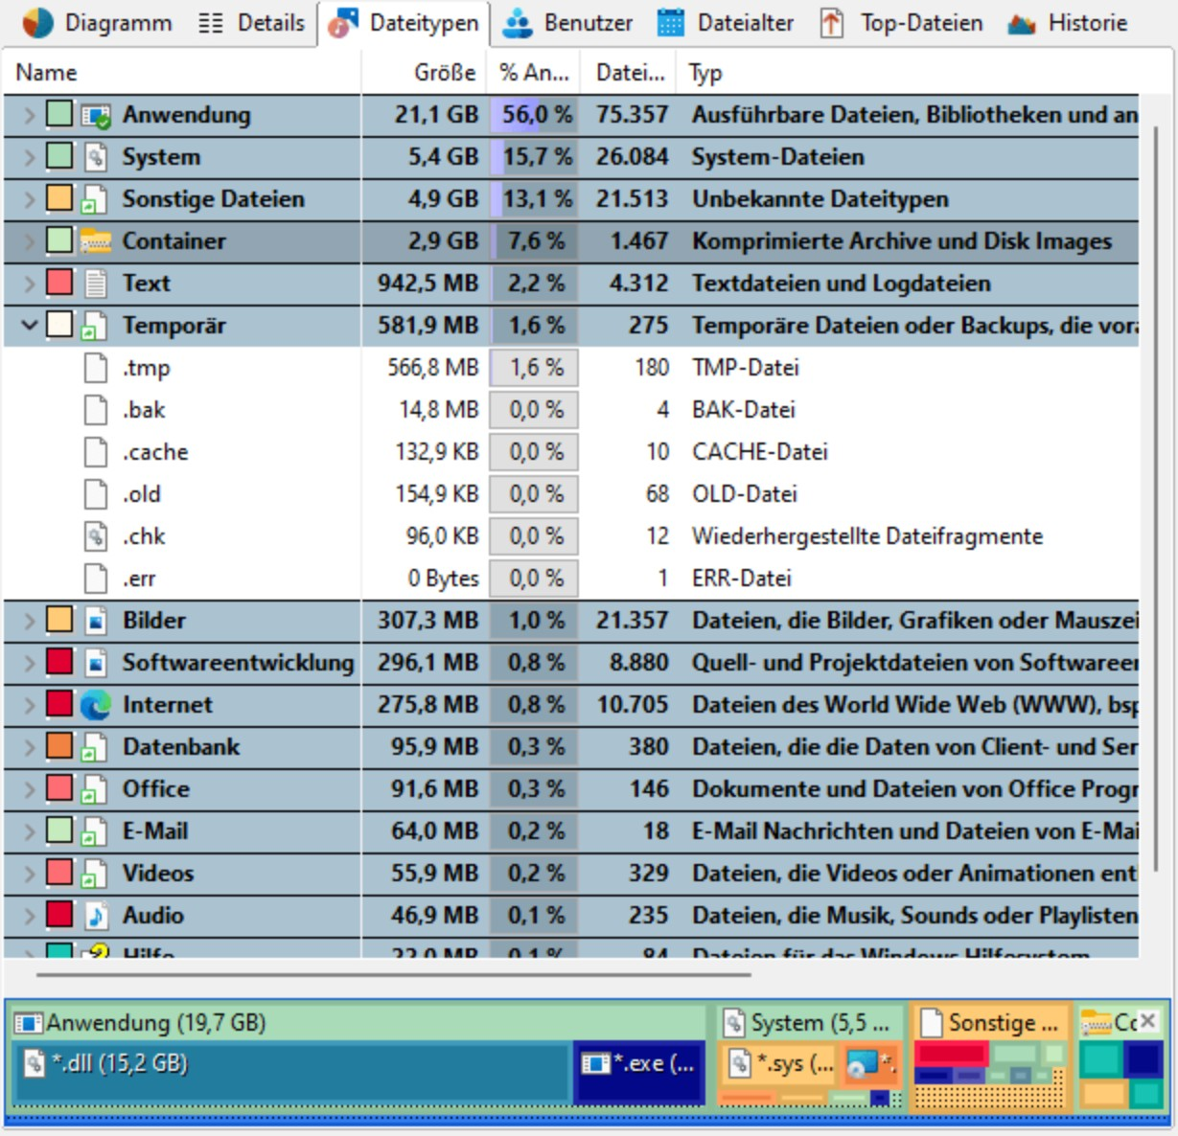1178x1136 pixels.
Task: Click the Diagramm pie chart icon
Action: coord(38,23)
